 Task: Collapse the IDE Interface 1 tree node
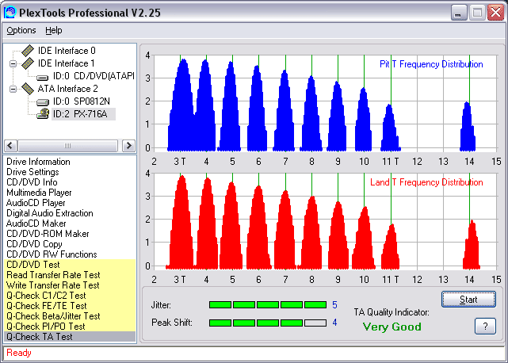13,63
